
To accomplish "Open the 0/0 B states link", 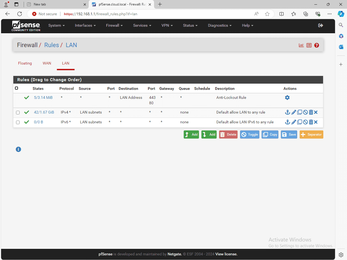I will tap(38, 122).
